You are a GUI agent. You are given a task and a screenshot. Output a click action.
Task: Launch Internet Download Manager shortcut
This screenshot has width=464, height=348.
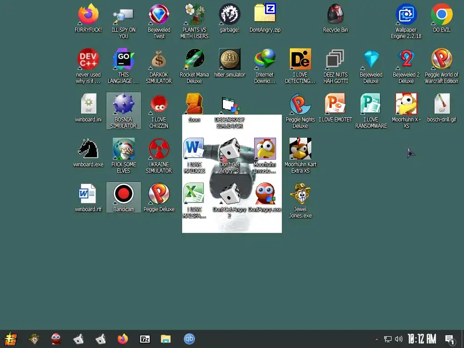coord(265,66)
